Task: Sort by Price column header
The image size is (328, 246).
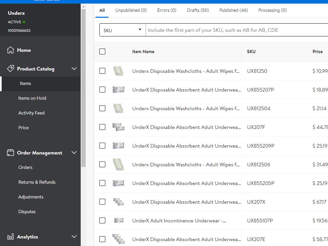Action: click(x=318, y=51)
